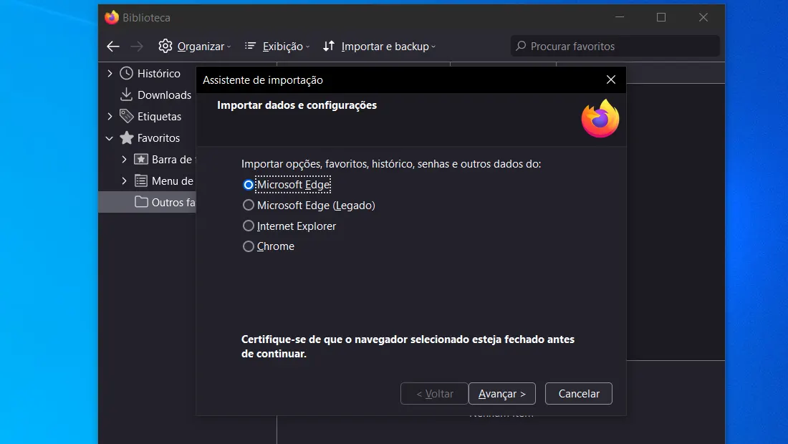Click the Cancelar button

(x=579, y=394)
